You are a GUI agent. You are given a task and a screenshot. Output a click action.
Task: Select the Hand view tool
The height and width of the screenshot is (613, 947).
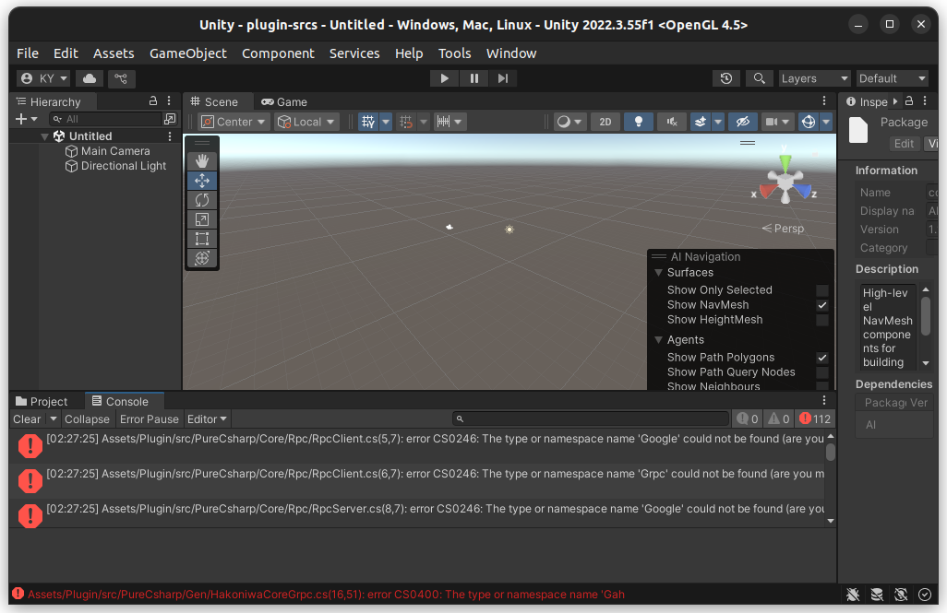click(x=202, y=160)
